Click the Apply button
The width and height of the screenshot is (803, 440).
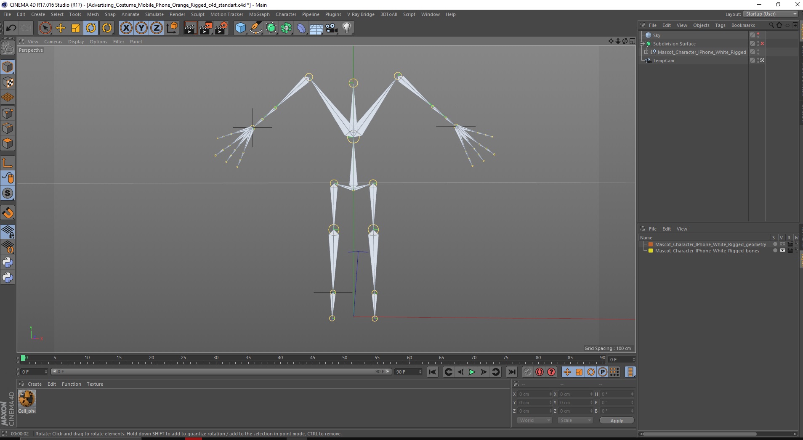617,421
